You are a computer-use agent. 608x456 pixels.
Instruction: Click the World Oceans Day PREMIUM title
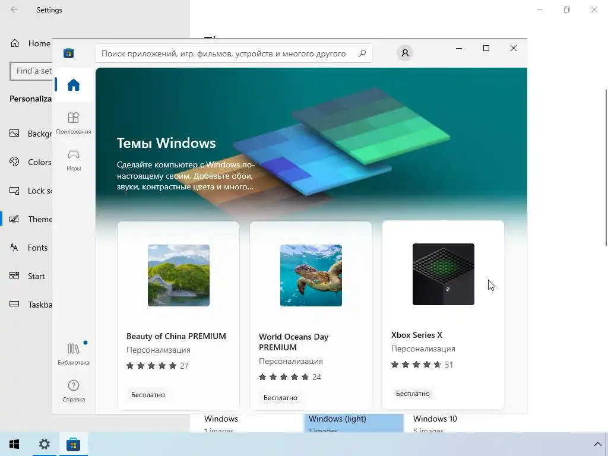(293, 342)
